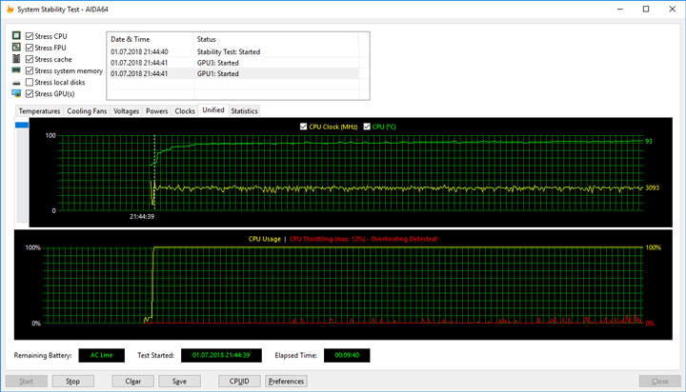The image size is (686, 392).
Task: Toggle Stress GPU(s) checkbox
Action: click(30, 93)
